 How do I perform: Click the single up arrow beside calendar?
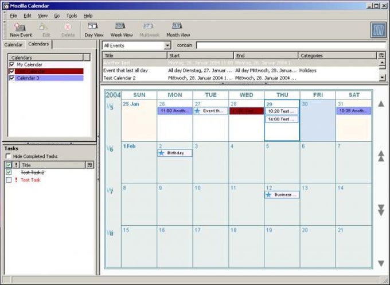click(x=381, y=104)
